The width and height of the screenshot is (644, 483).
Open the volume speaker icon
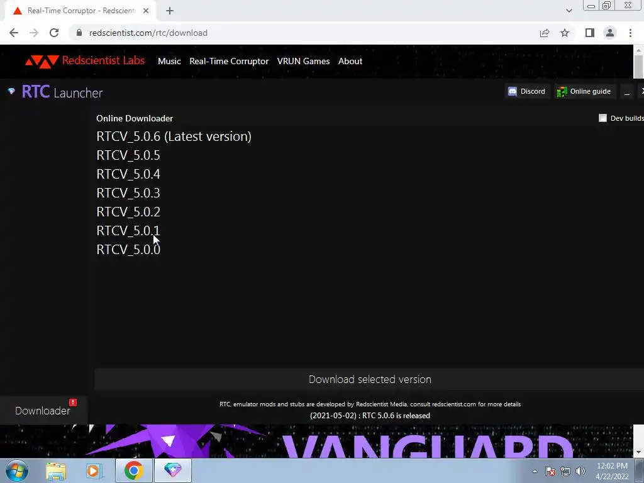pos(580,471)
